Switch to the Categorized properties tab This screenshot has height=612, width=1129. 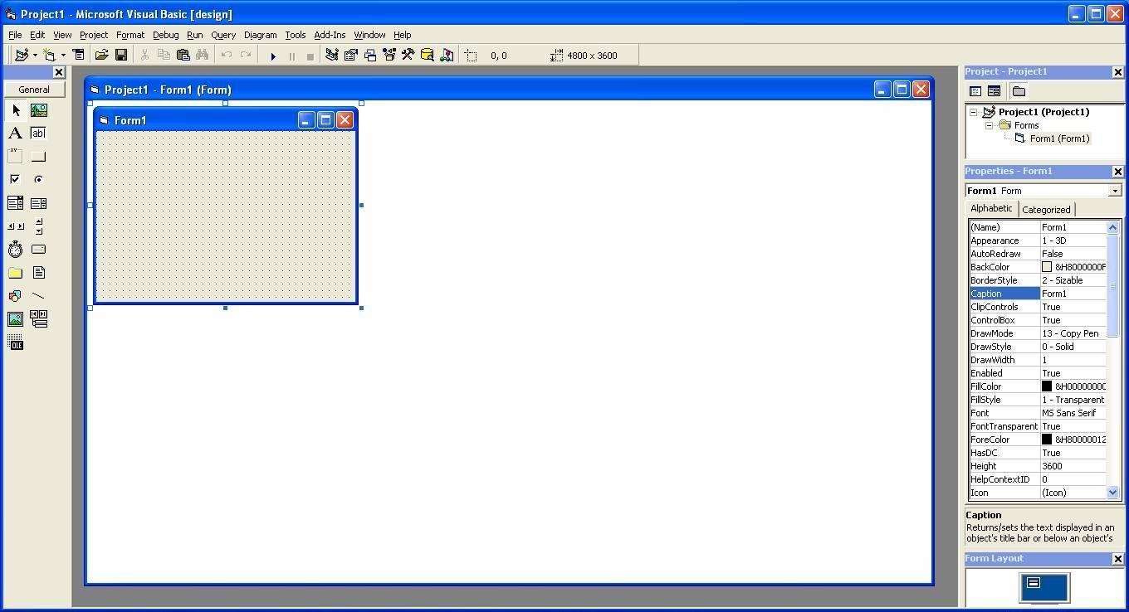(x=1046, y=210)
